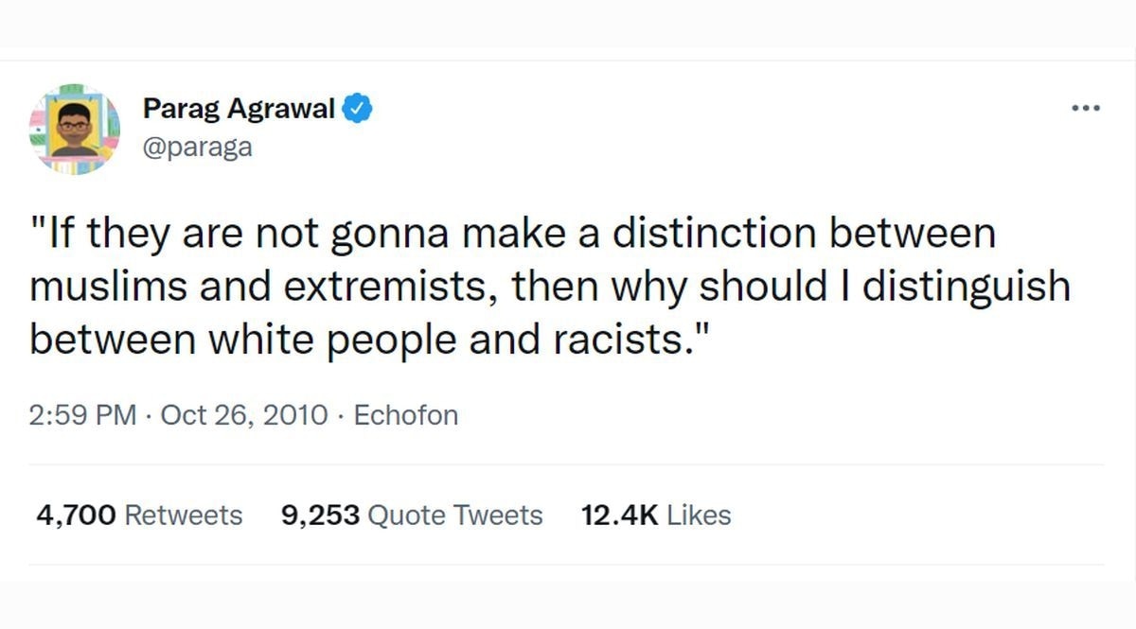Open the Likes list

[x=699, y=515]
